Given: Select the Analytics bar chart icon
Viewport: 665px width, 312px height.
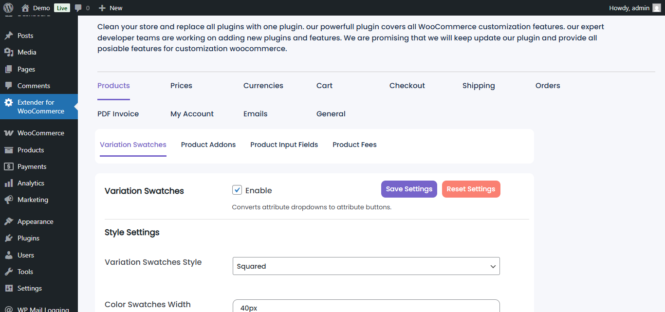Looking at the screenshot, I should pyautogui.click(x=8, y=183).
